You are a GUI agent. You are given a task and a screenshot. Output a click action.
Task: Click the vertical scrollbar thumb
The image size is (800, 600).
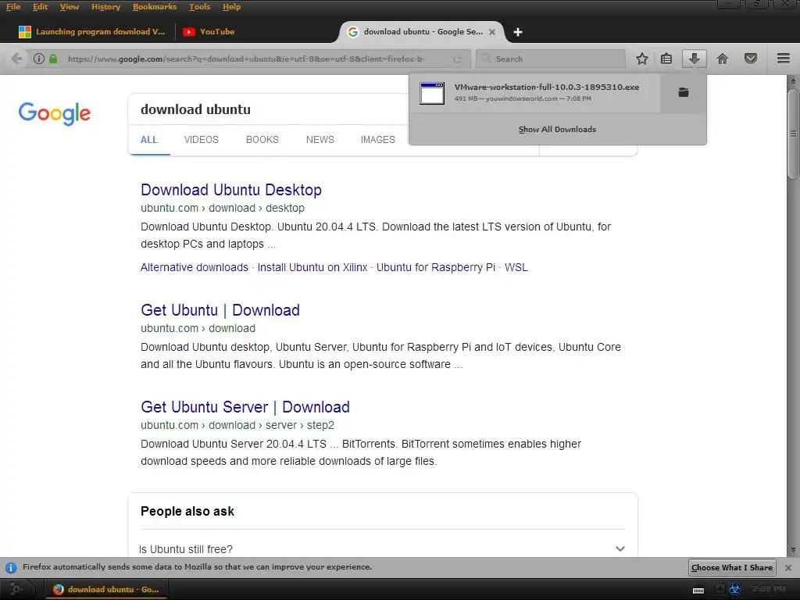pos(793,134)
